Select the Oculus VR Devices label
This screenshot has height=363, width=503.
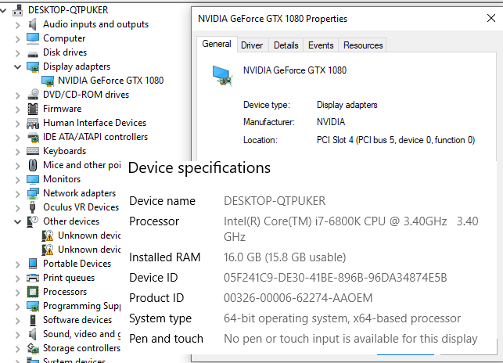tap(81, 207)
